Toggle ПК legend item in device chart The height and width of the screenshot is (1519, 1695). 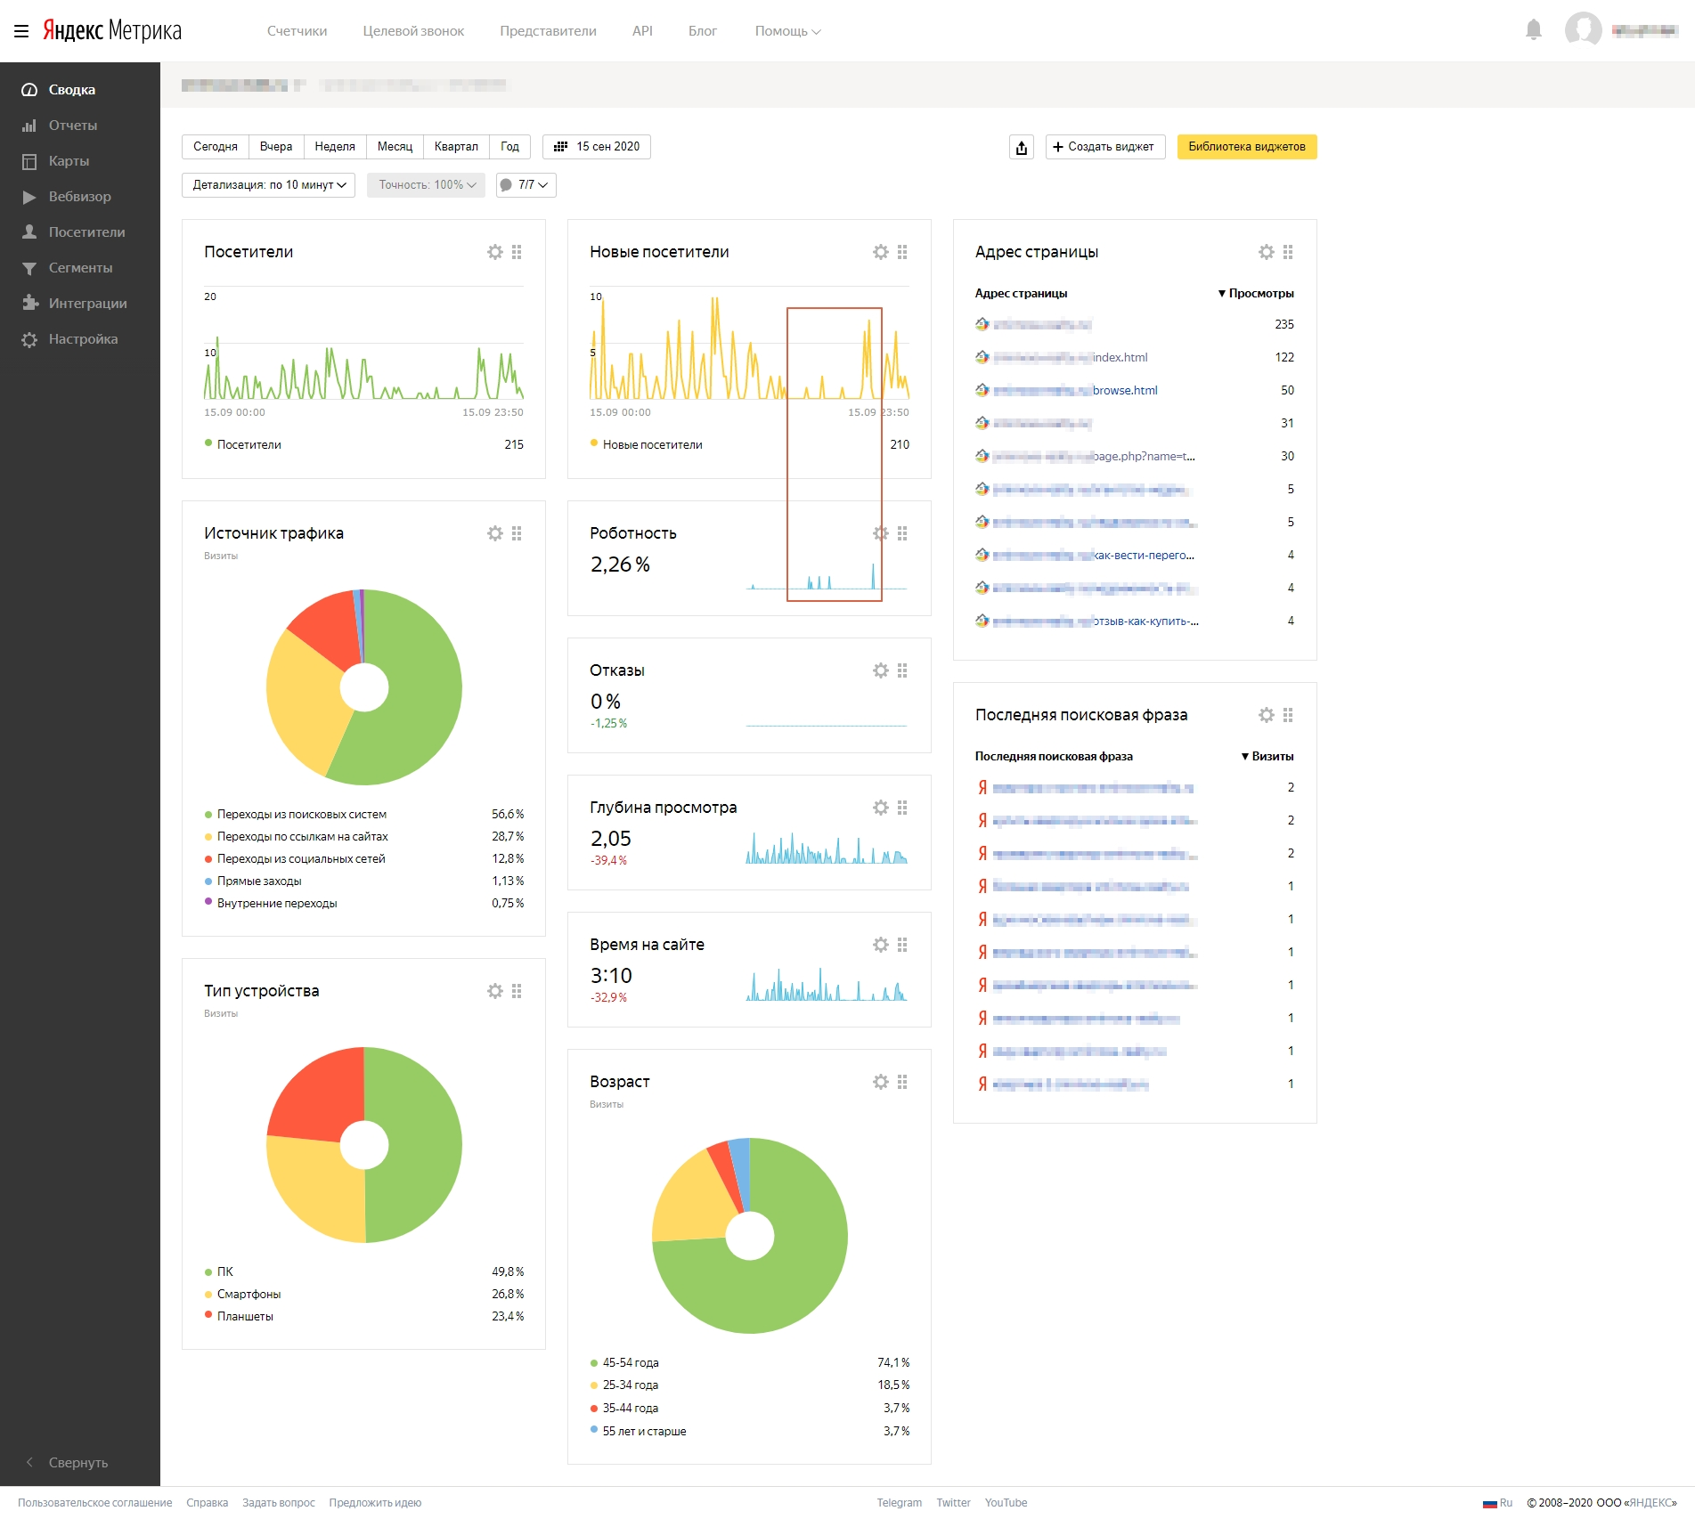tap(224, 1271)
